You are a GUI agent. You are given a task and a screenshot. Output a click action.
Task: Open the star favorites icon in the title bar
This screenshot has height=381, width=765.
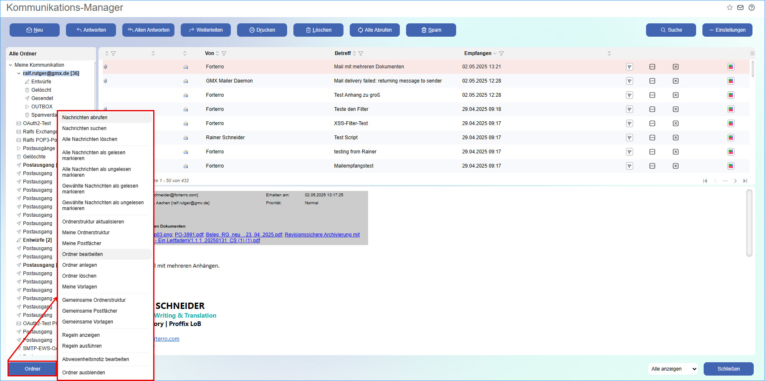[x=730, y=7]
